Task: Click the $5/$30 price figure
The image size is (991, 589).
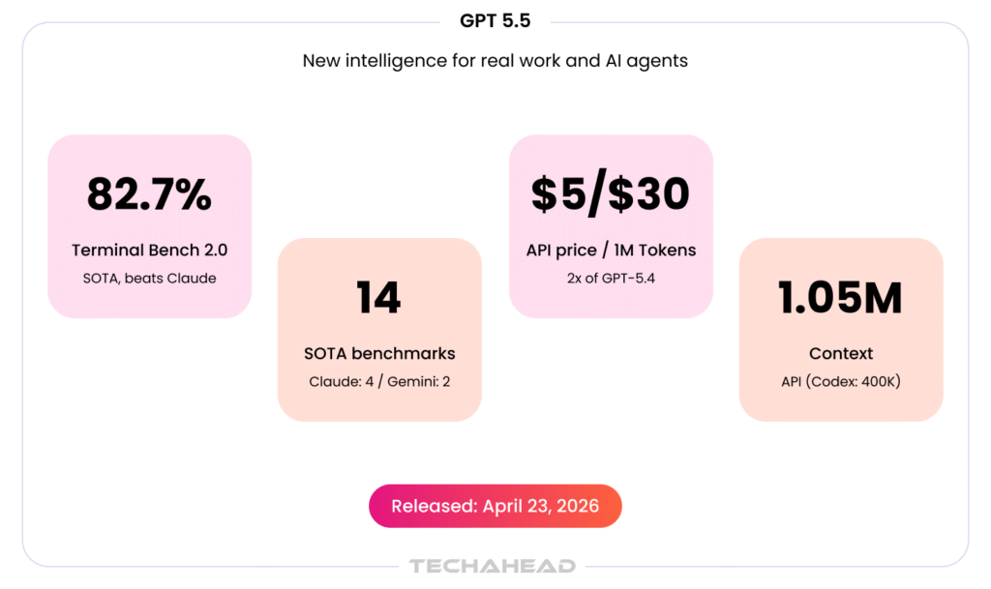Action: pos(611,193)
